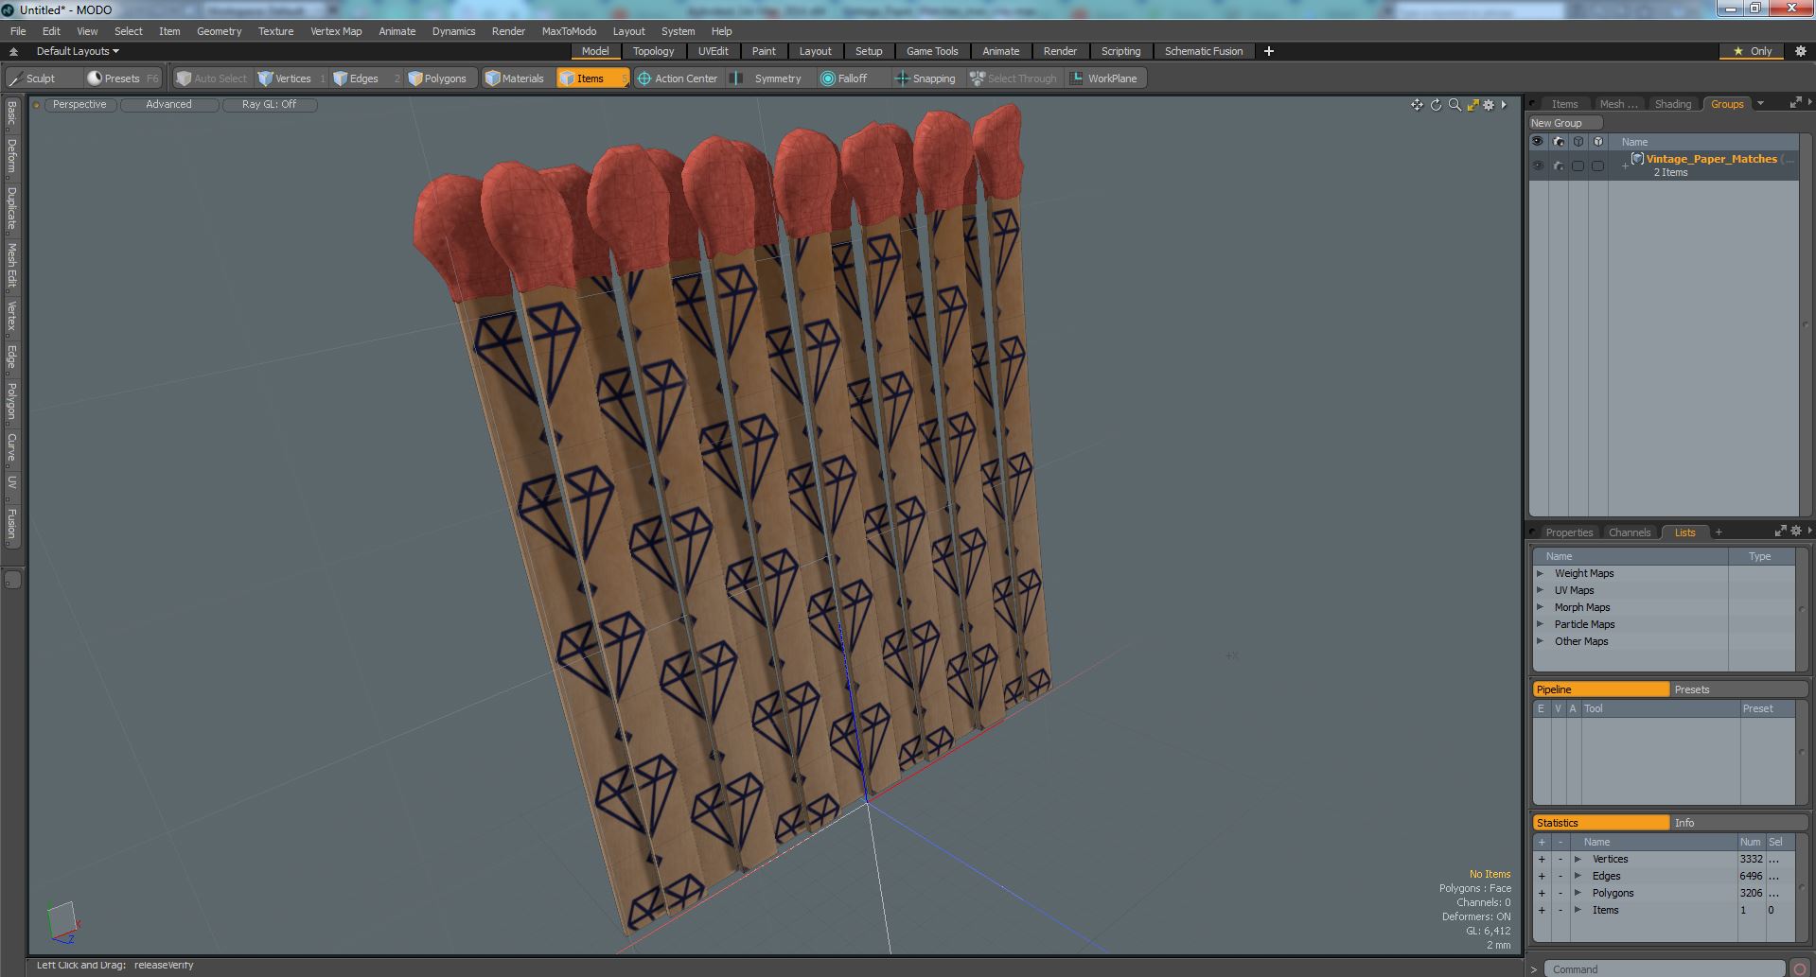The height and width of the screenshot is (977, 1816).
Task: Toggle render camera icon of Vintage_Paper_Matches group
Action: coord(1558,166)
